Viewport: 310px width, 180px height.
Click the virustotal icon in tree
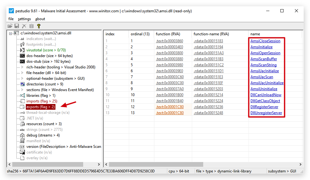pos(22,50)
